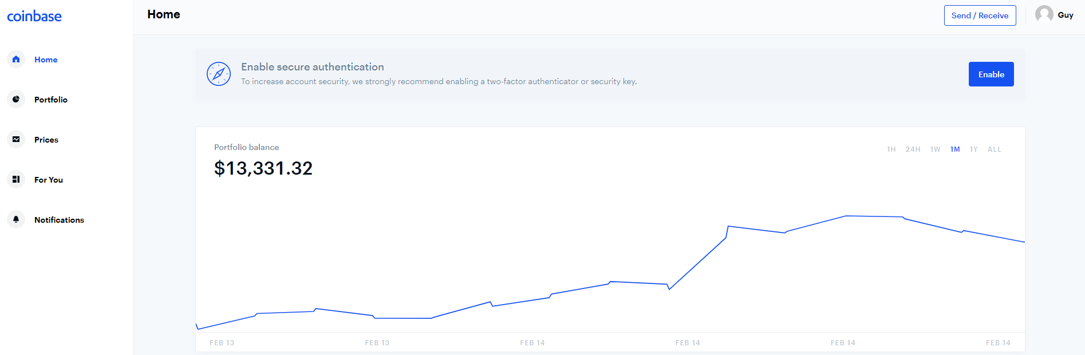Click the Home page title
Viewport: 1085px width, 355px height.
(x=164, y=14)
